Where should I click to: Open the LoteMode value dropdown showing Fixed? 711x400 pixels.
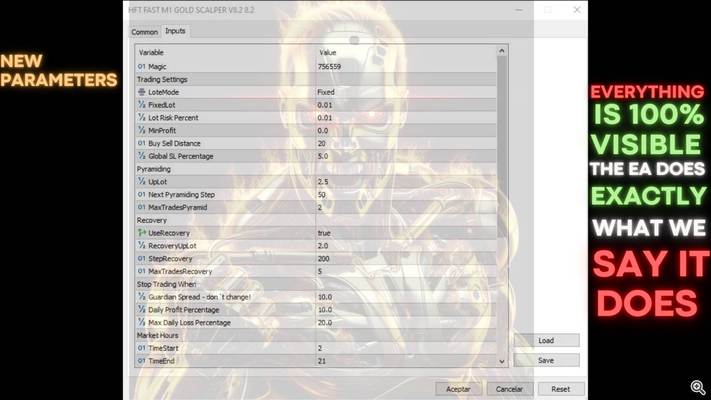[406, 92]
